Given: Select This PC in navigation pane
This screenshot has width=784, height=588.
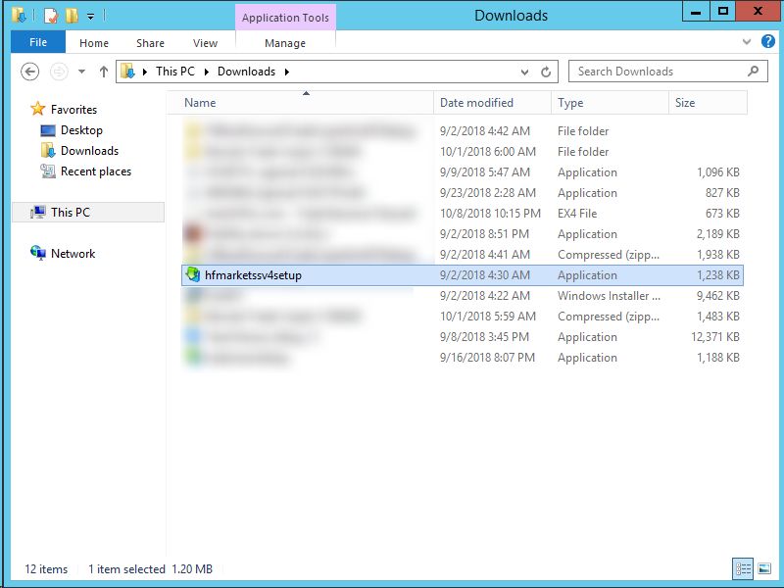Looking at the screenshot, I should pos(71,213).
